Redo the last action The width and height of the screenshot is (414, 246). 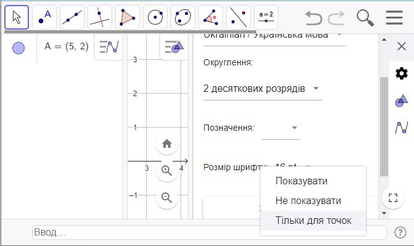336,18
